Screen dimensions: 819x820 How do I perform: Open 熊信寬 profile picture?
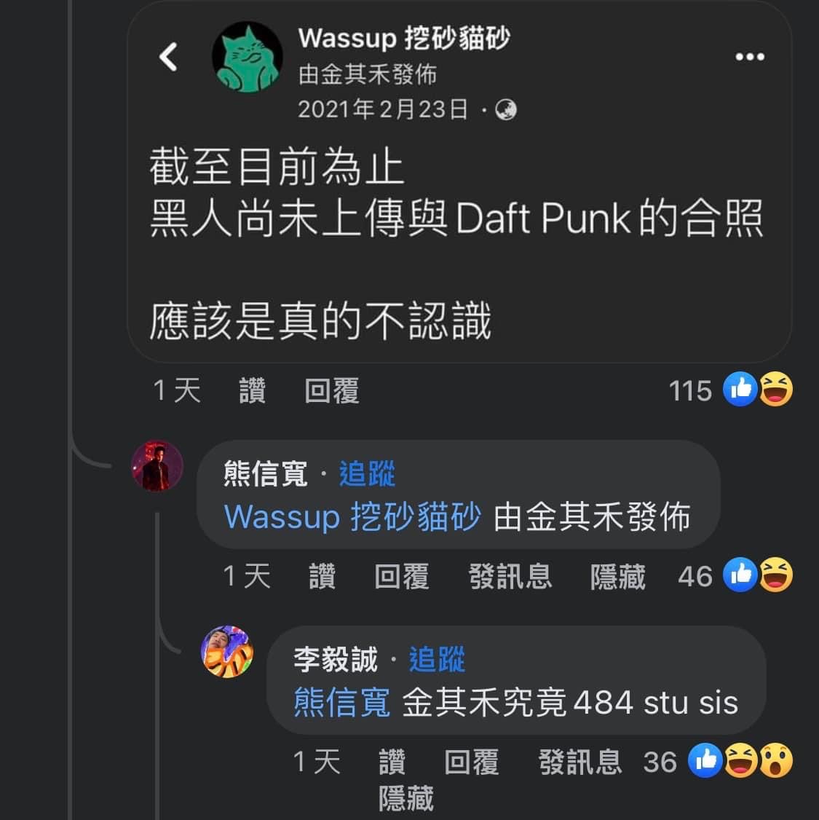(157, 466)
